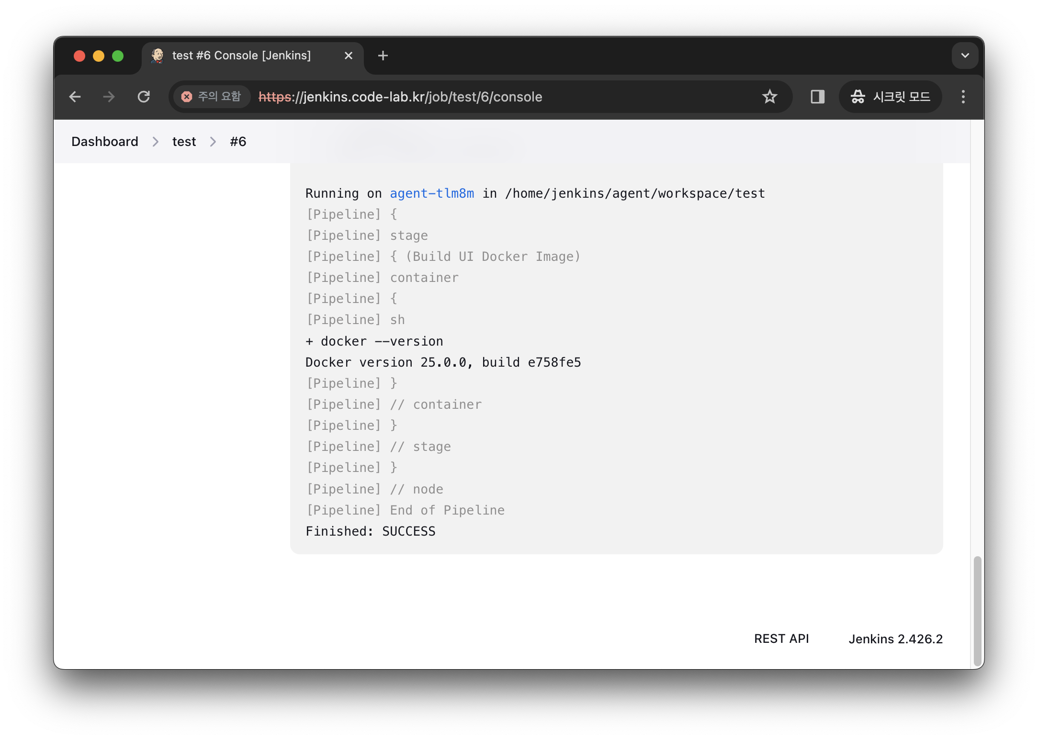Select the test #6 Console tab
Screen dimensions: 1038x740
(241, 56)
